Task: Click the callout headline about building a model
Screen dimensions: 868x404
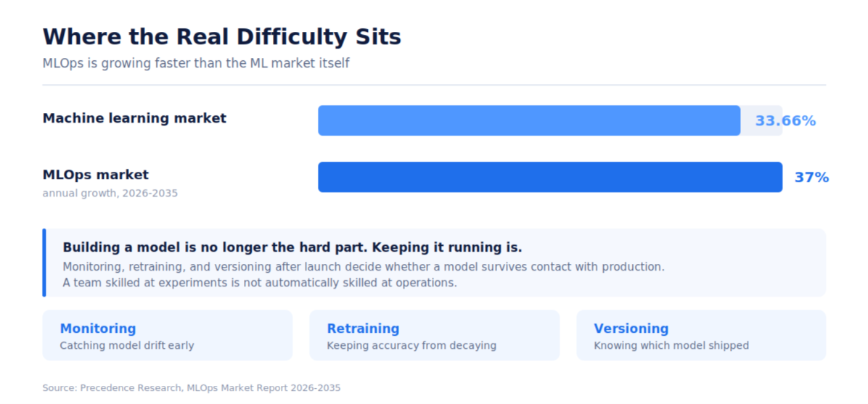Action: [x=292, y=247]
